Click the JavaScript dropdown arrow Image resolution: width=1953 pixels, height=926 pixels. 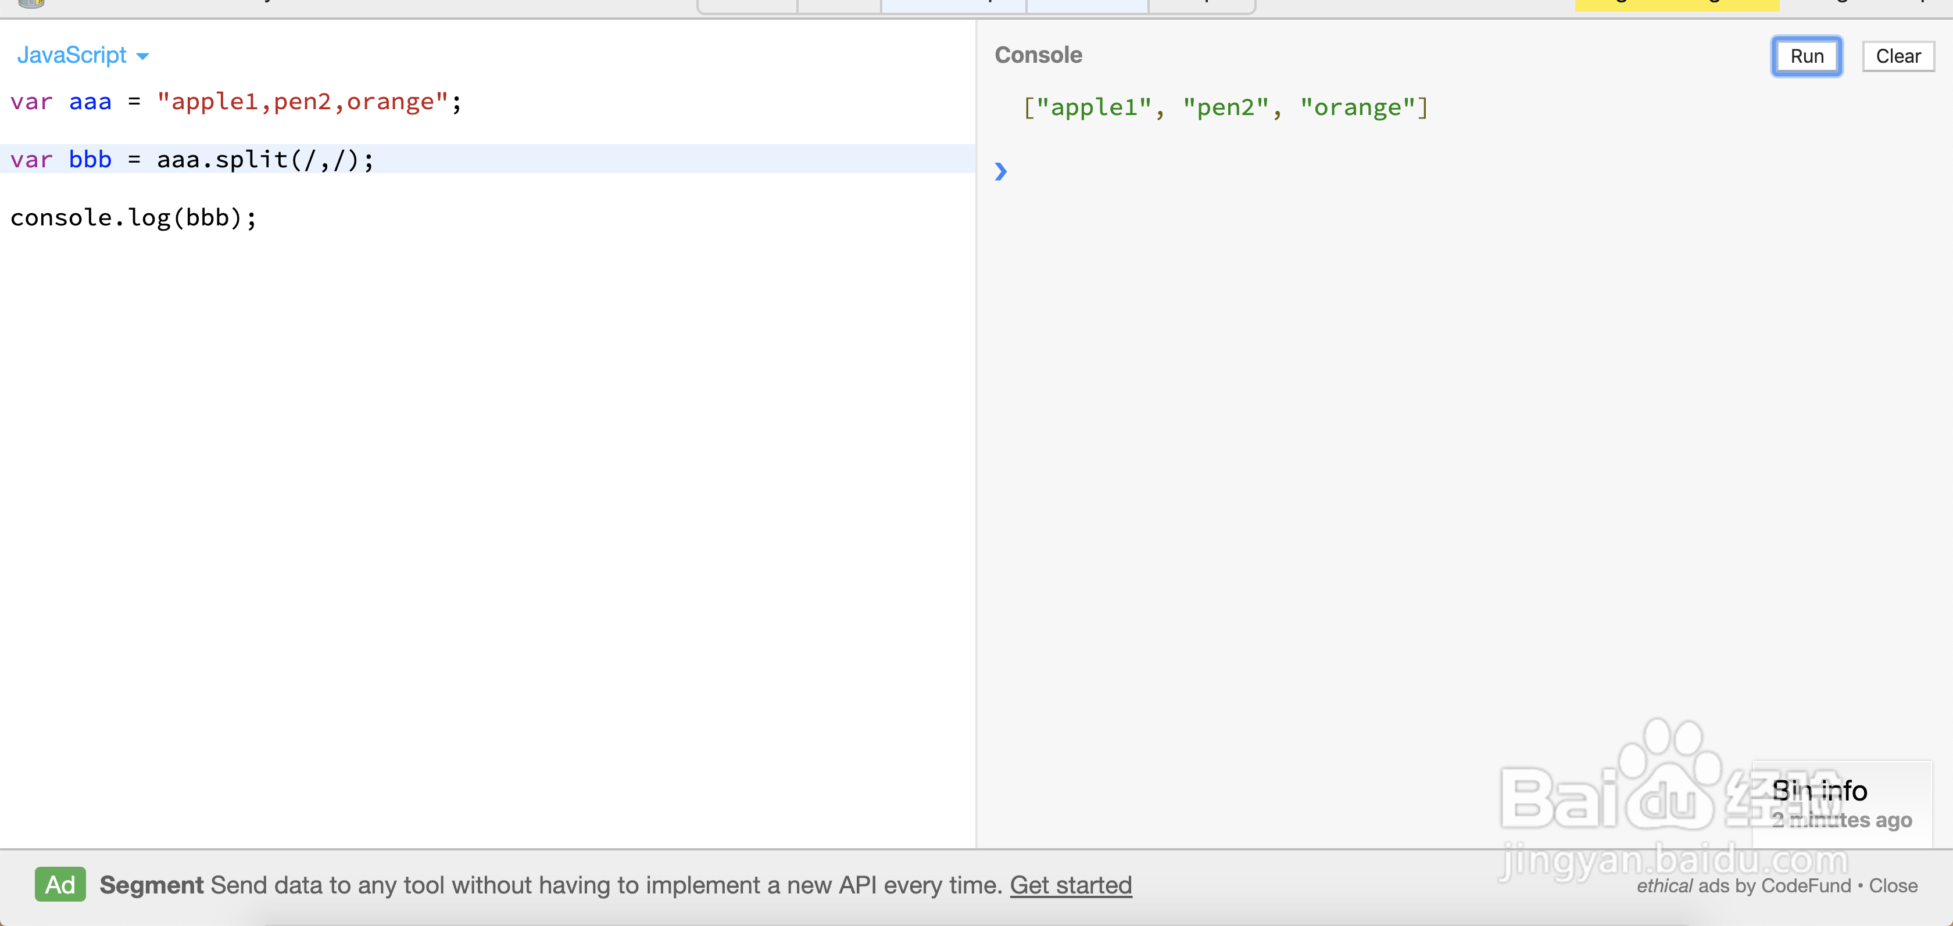142,56
